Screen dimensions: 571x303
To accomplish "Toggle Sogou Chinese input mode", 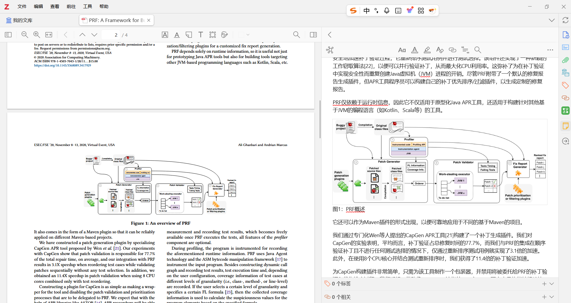I will point(367,11).
